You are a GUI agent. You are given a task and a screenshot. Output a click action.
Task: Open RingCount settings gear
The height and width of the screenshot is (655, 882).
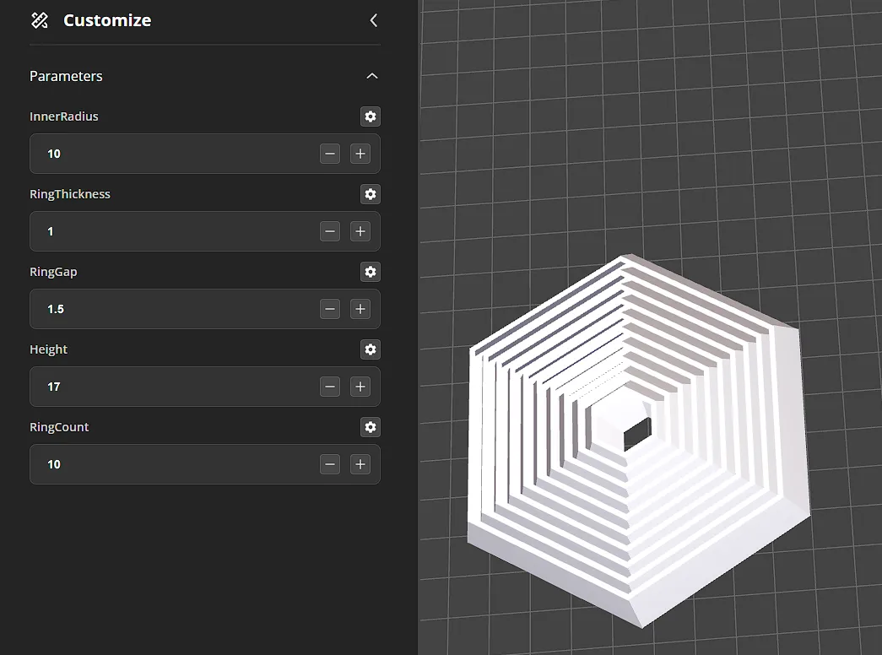point(371,427)
